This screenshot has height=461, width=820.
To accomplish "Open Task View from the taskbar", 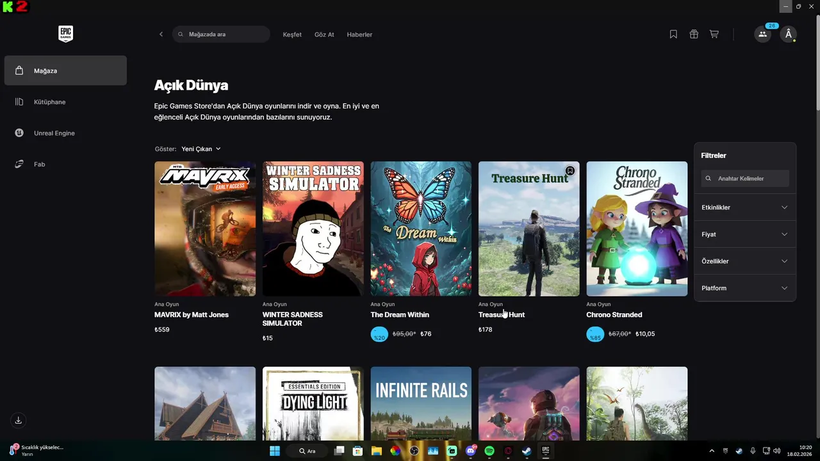I will pyautogui.click(x=340, y=451).
